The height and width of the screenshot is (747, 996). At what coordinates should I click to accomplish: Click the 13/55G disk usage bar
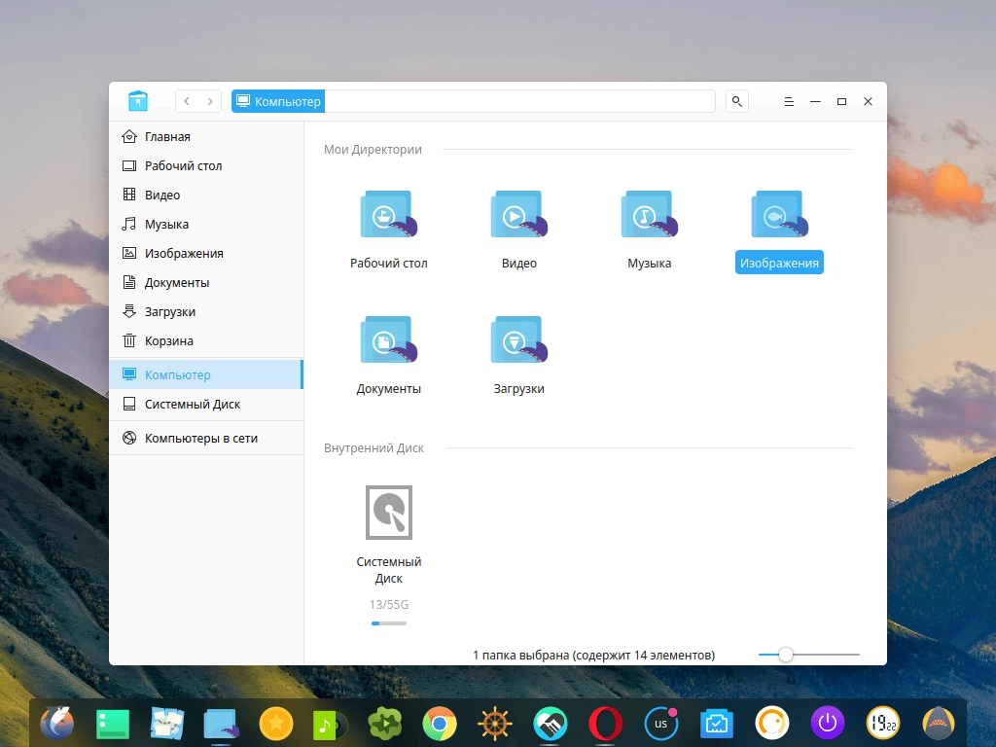tap(389, 623)
